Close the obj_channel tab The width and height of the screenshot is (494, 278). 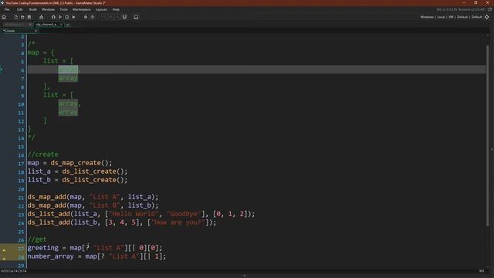pyautogui.click(x=61, y=24)
